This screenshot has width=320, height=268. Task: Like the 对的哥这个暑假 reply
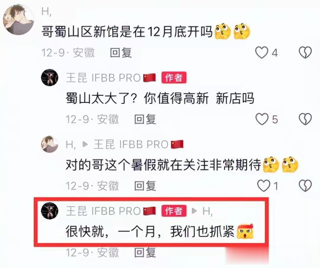(x=264, y=185)
